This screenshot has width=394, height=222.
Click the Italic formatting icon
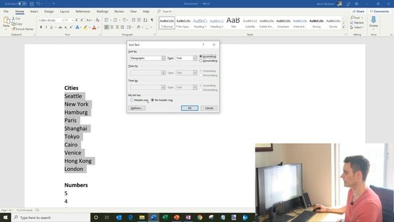pos(46,27)
